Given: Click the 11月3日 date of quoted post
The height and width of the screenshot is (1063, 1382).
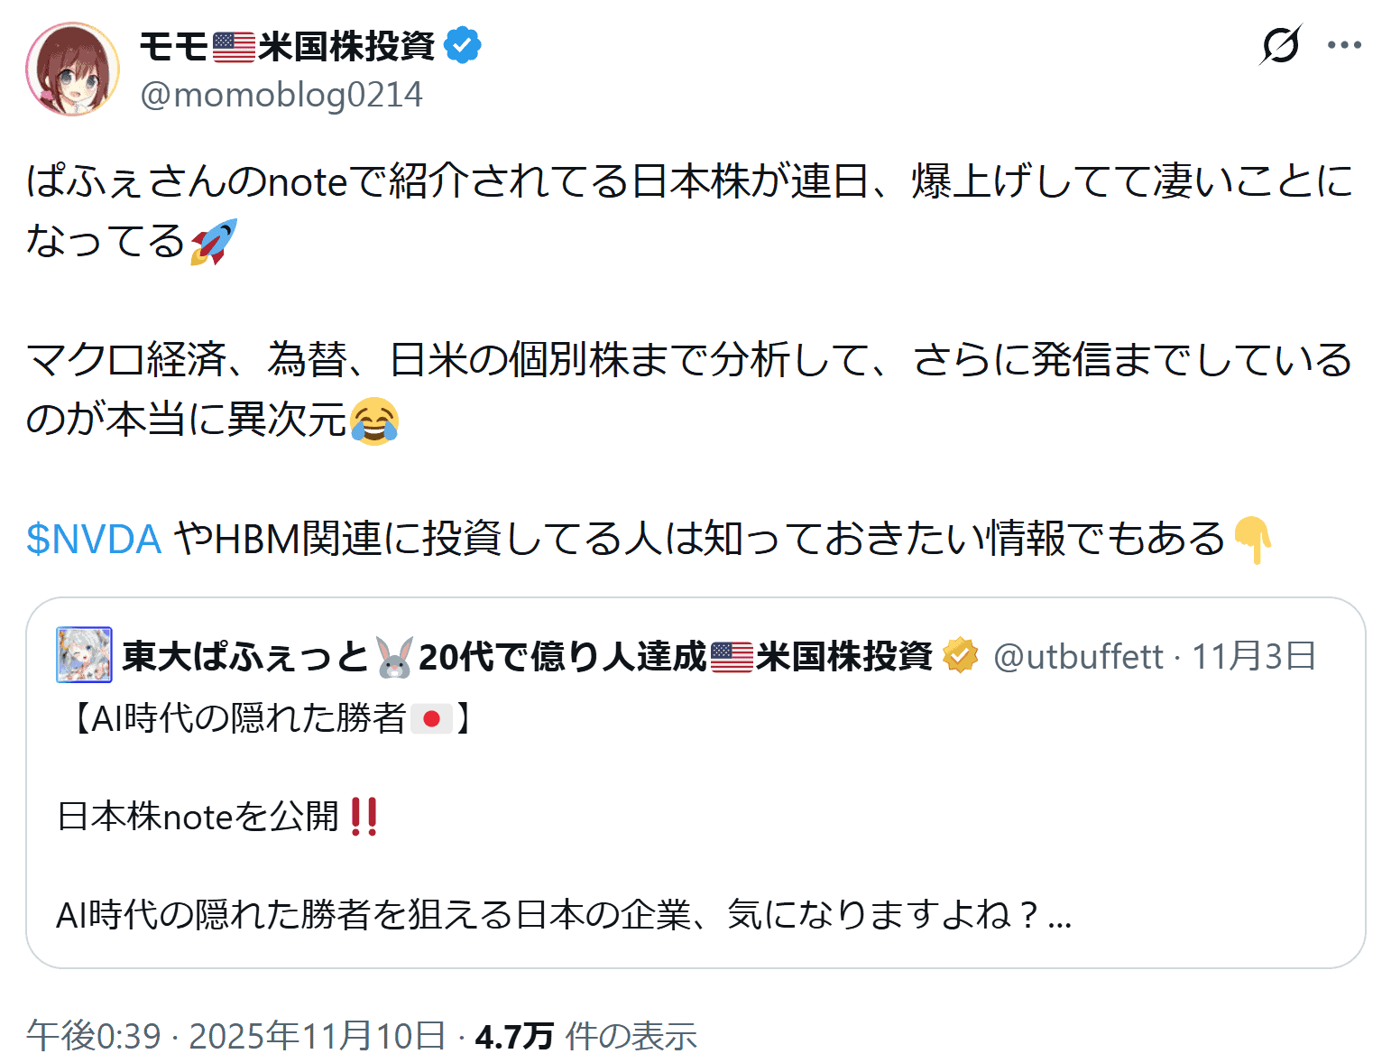Looking at the screenshot, I should click(1254, 656).
